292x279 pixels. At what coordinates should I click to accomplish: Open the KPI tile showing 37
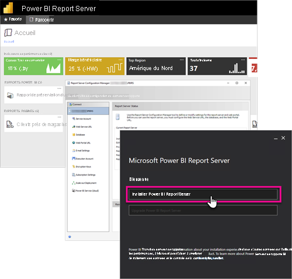click(217, 66)
